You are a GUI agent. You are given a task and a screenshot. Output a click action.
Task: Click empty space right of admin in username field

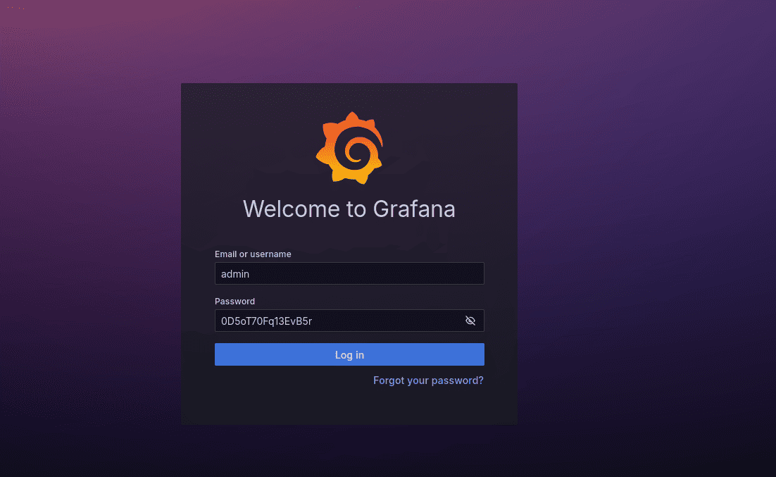387,273
